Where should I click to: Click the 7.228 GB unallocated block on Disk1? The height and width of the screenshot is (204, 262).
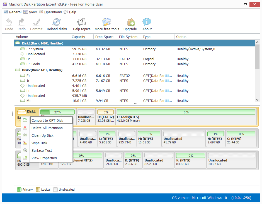[86, 117]
